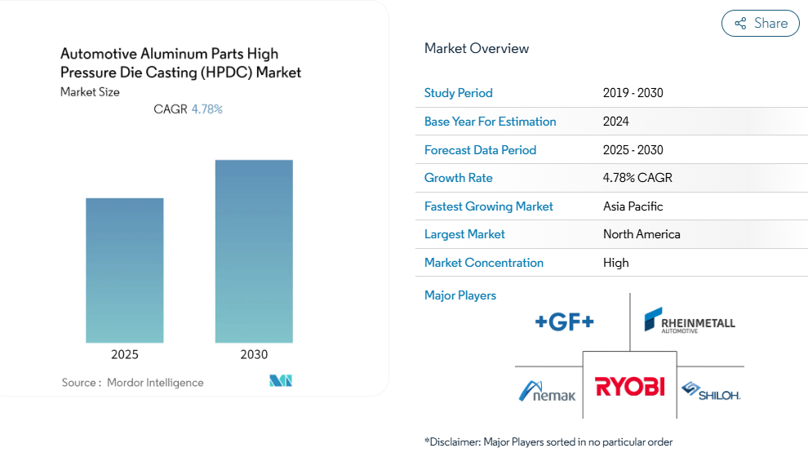Click the 2025 market size bar
This screenshot has height=457, width=808.
pyautogui.click(x=125, y=270)
